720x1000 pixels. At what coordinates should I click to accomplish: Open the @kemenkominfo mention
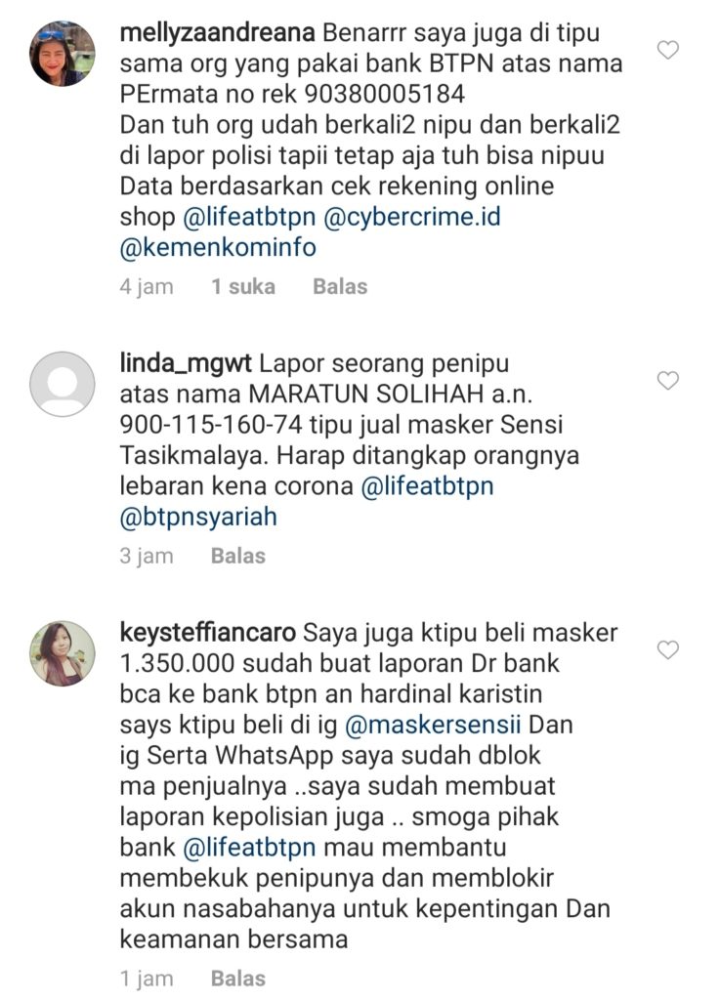[218, 247]
